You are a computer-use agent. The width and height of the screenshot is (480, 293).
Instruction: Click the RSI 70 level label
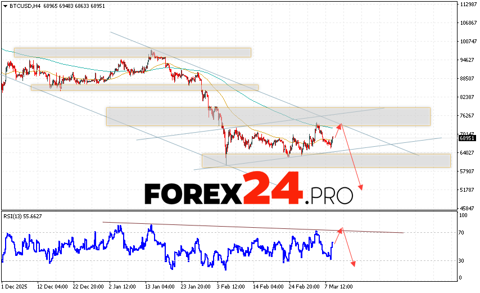coord(463,232)
